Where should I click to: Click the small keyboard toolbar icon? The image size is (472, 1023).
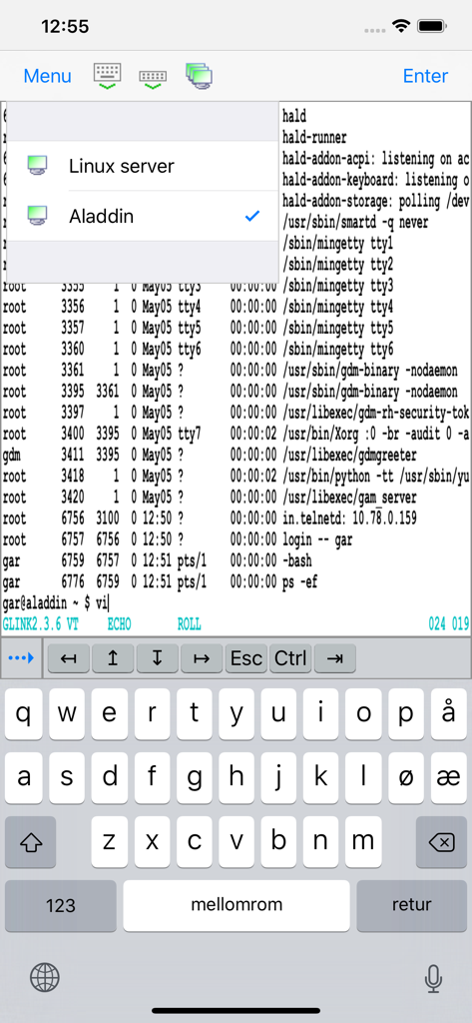click(x=153, y=80)
